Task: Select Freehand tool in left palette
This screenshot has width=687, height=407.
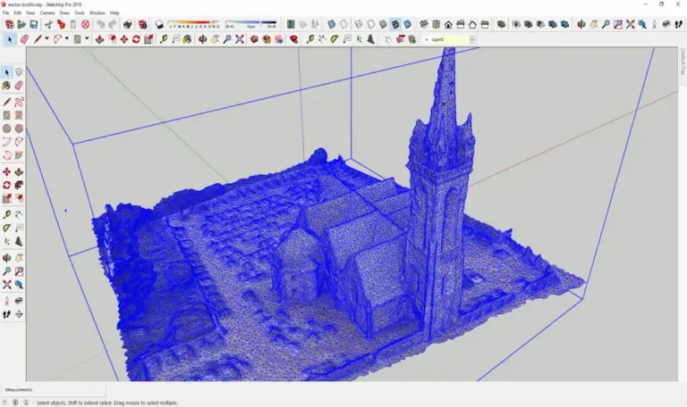Action: click(x=19, y=103)
